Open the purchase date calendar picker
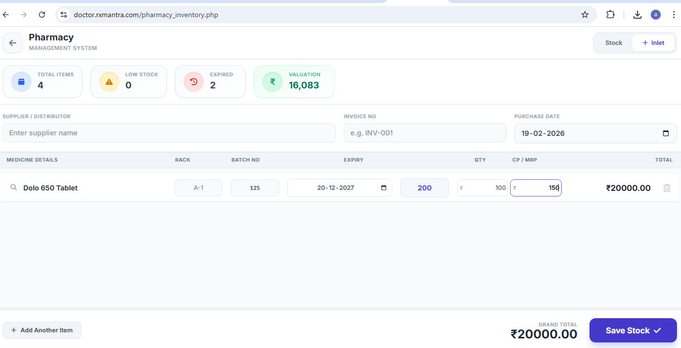This screenshot has width=681, height=348. point(666,133)
